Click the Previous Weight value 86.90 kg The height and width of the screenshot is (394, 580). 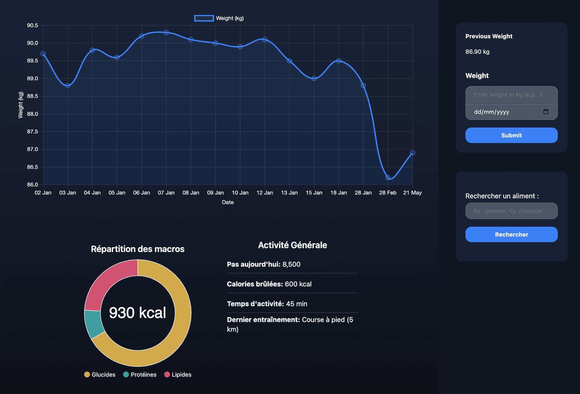pos(477,51)
